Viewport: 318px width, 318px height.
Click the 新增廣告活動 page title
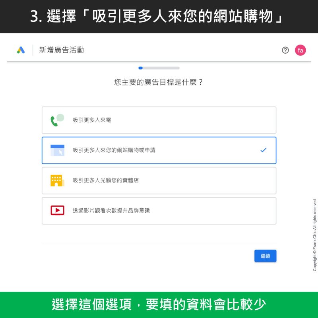click(x=62, y=50)
